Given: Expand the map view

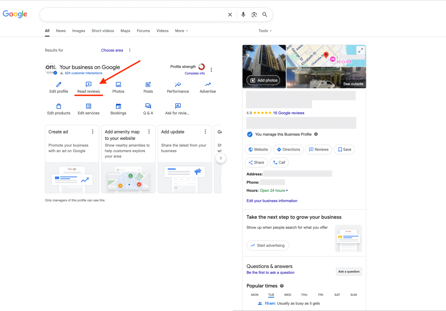Looking at the screenshot, I should 360,50.
